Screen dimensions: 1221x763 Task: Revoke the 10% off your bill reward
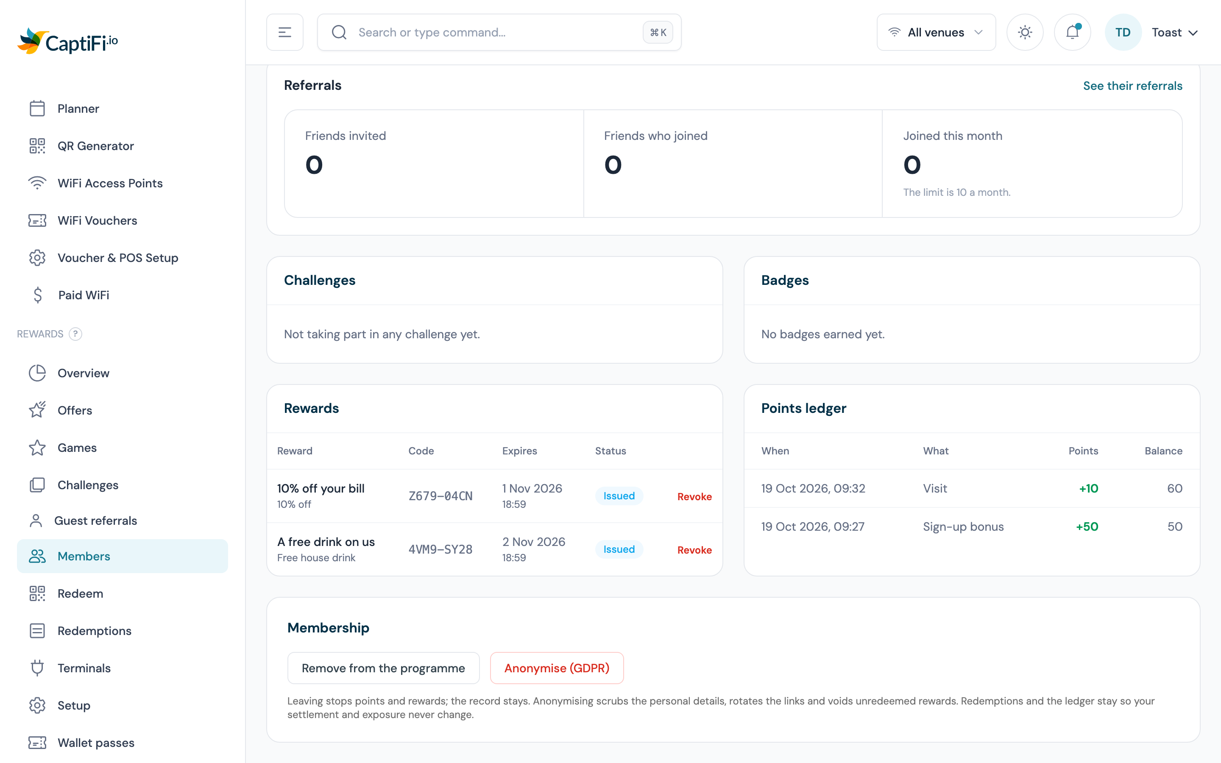[694, 496]
